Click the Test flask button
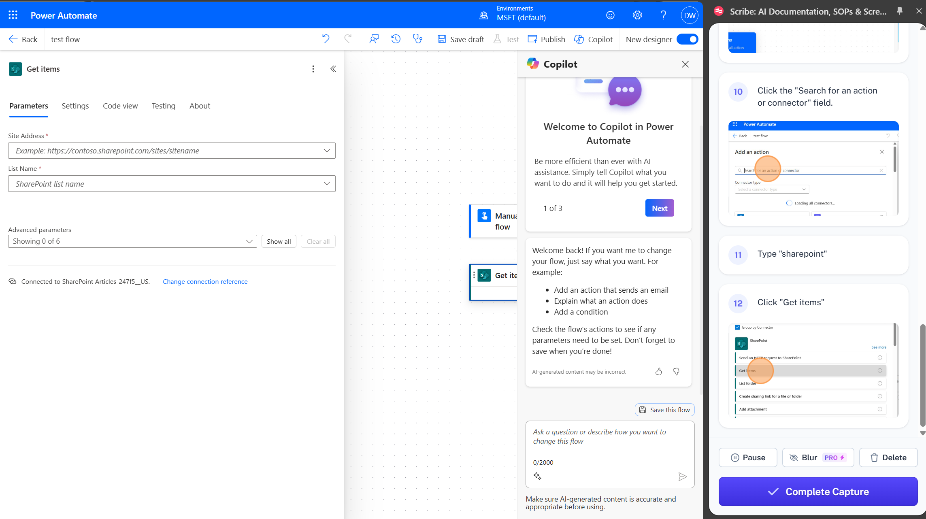 [506, 39]
